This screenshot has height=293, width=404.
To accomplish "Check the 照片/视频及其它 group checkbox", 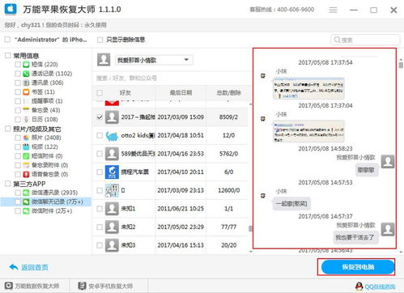I will (8, 129).
